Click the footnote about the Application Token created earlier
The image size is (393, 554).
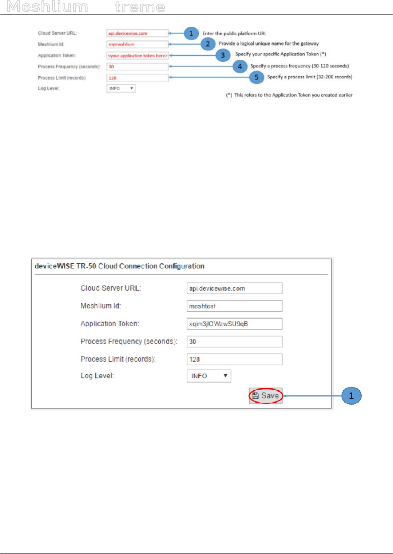tap(289, 95)
